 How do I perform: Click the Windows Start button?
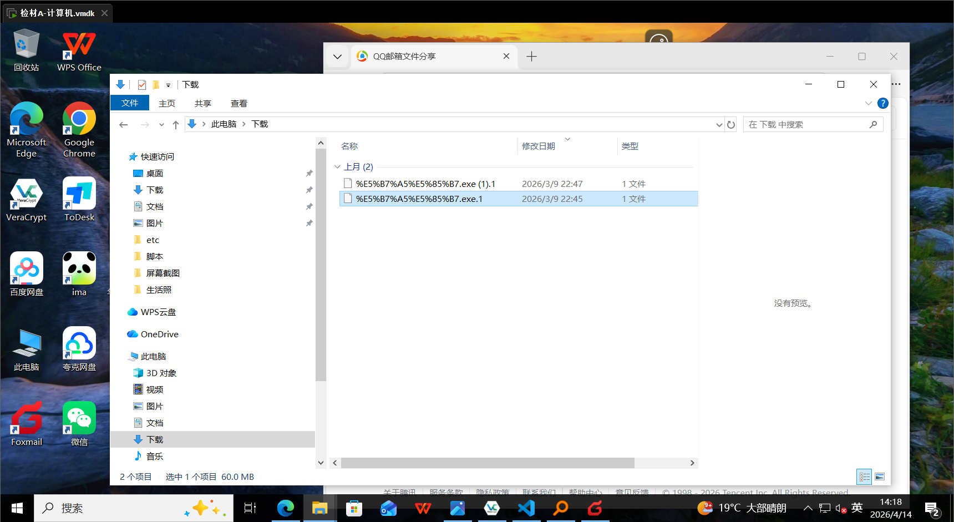[x=17, y=508]
